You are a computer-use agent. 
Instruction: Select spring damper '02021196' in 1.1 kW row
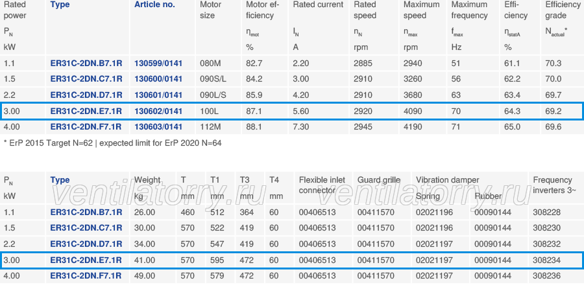pyautogui.click(x=434, y=212)
